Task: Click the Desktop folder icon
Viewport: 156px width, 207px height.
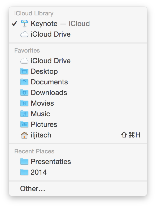Action: pos(24,71)
